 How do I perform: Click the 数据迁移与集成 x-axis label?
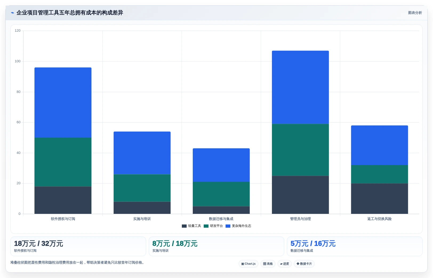point(221,219)
